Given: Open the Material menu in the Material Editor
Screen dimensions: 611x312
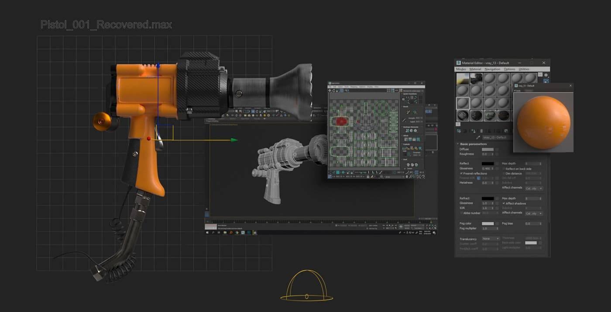Looking at the screenshot, I should click(475, 69).
